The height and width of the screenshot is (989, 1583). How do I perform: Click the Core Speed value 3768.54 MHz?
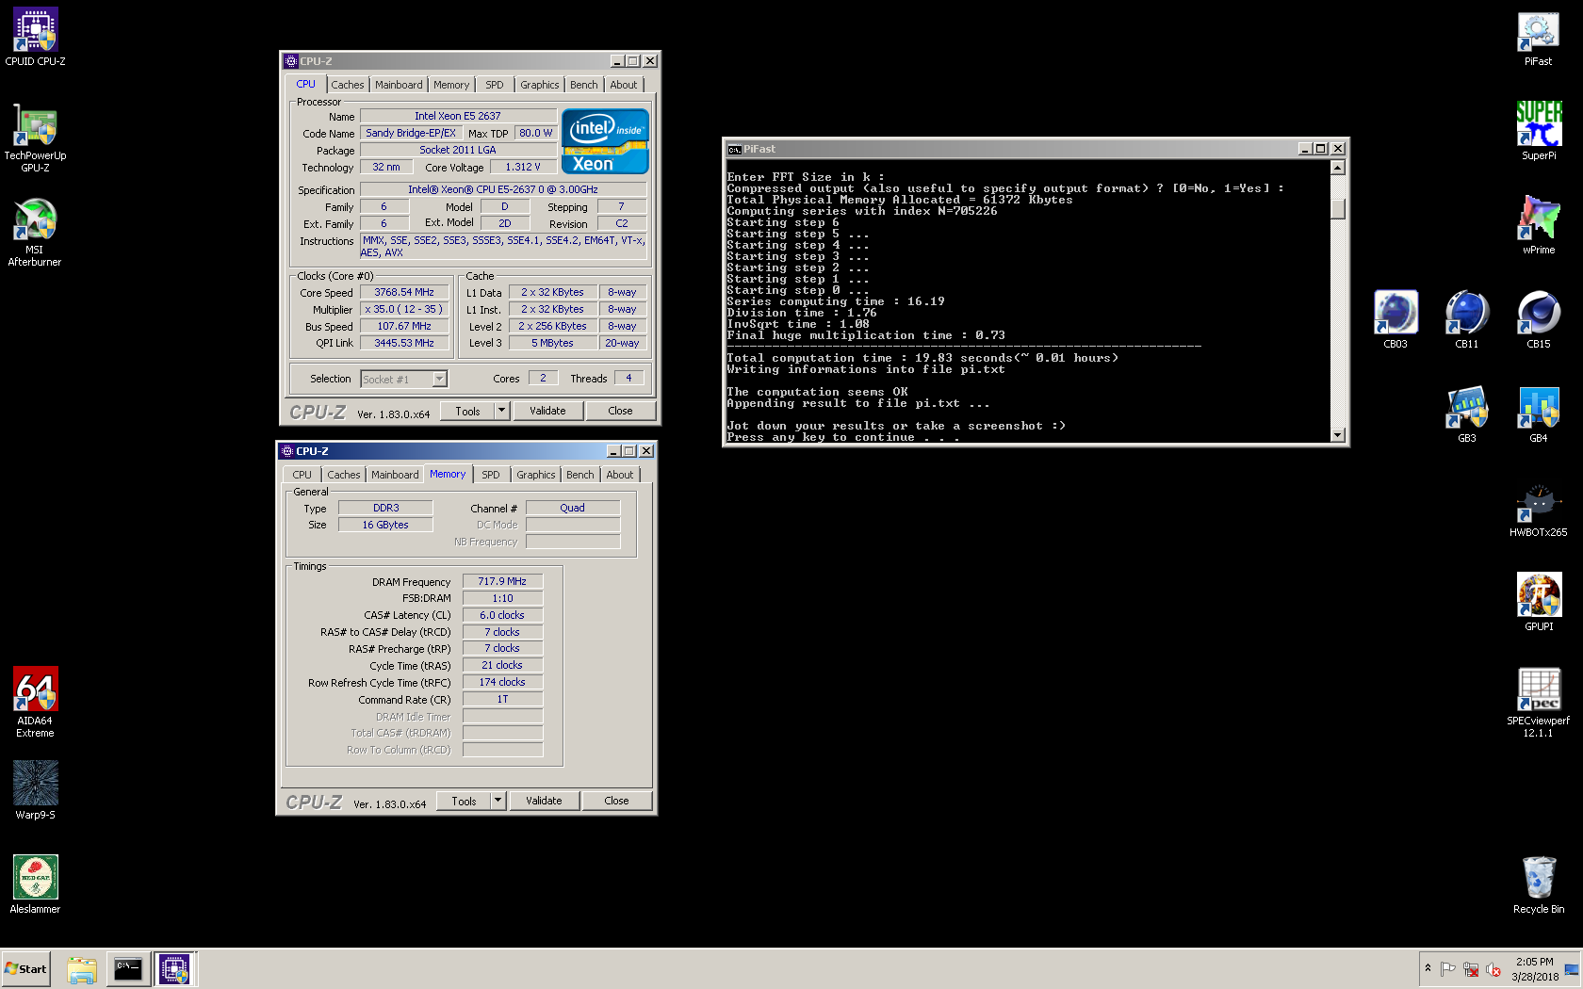(404, 293)
